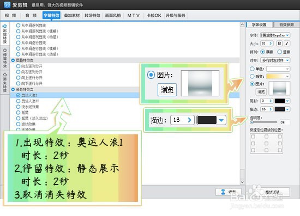Toggle bold B font button
Viewport: 300px width, 216px height.
coord(279,44)
